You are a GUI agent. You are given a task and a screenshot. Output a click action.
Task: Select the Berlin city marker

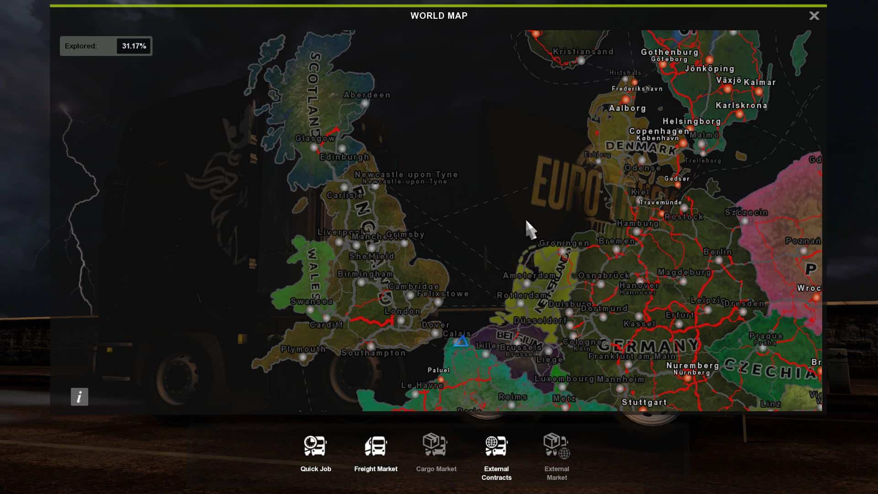719,260
